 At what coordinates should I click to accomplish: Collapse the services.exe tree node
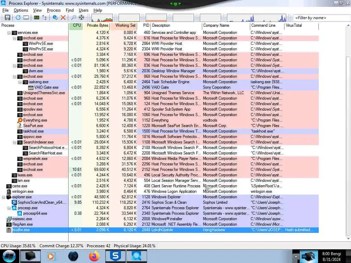tap(9, 33)
